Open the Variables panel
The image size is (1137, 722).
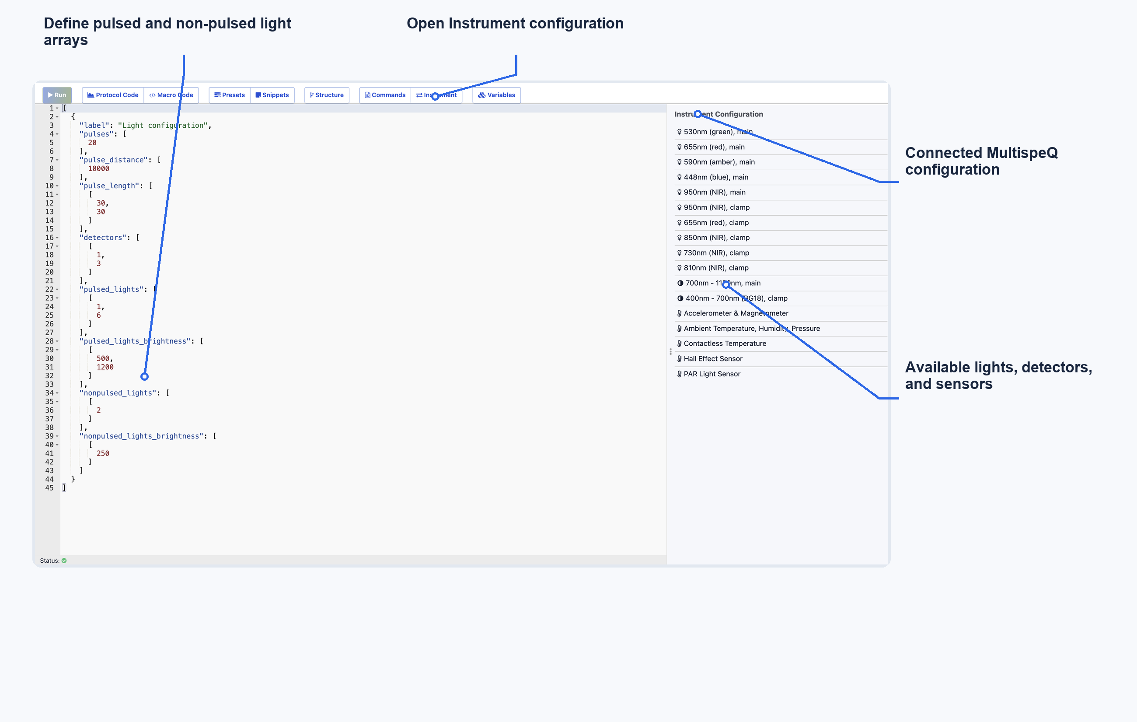pos(496,95)
